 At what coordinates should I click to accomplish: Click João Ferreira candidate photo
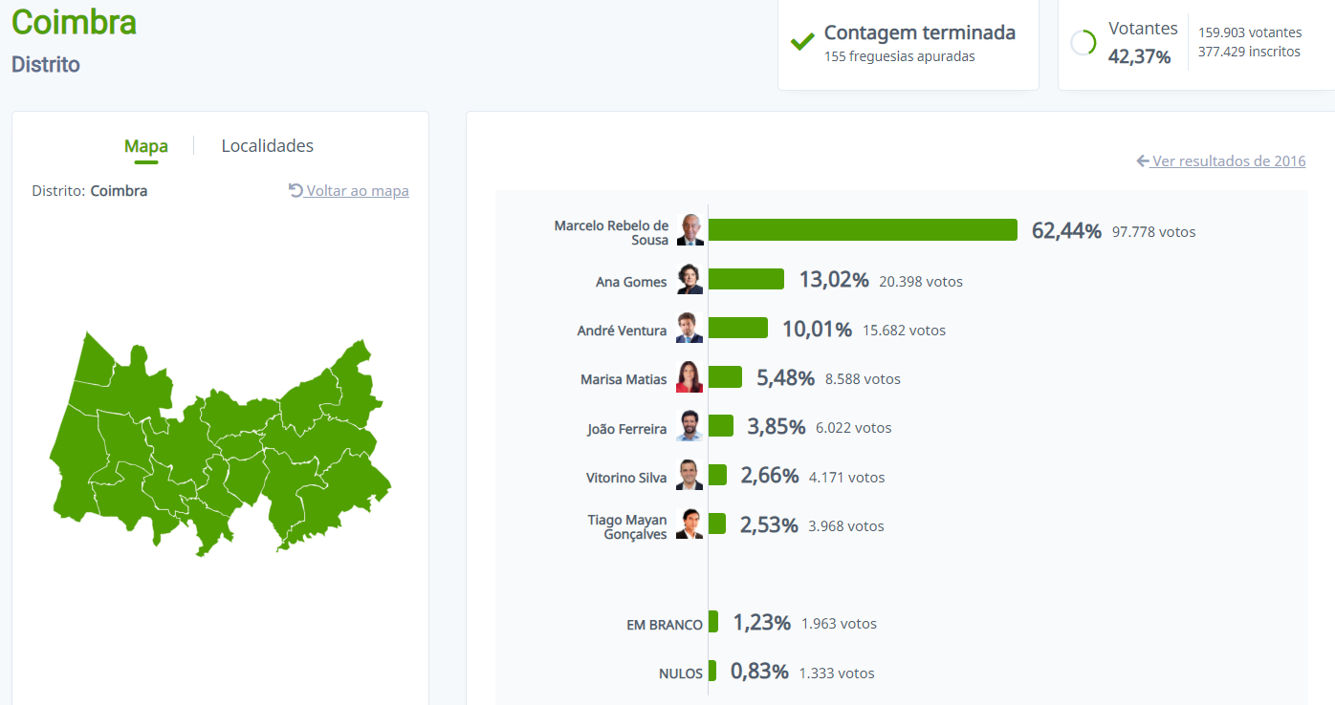click(689, 426)
